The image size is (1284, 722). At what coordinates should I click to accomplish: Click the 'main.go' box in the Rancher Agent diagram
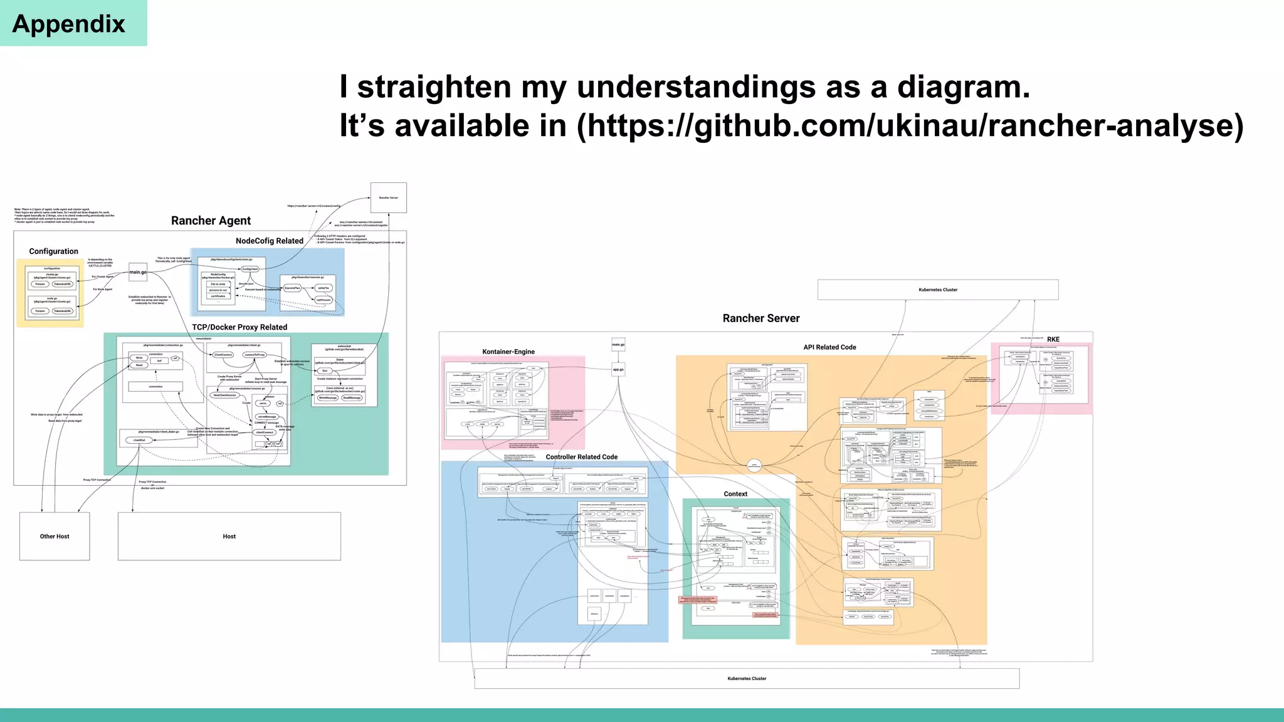click(138, 272)
